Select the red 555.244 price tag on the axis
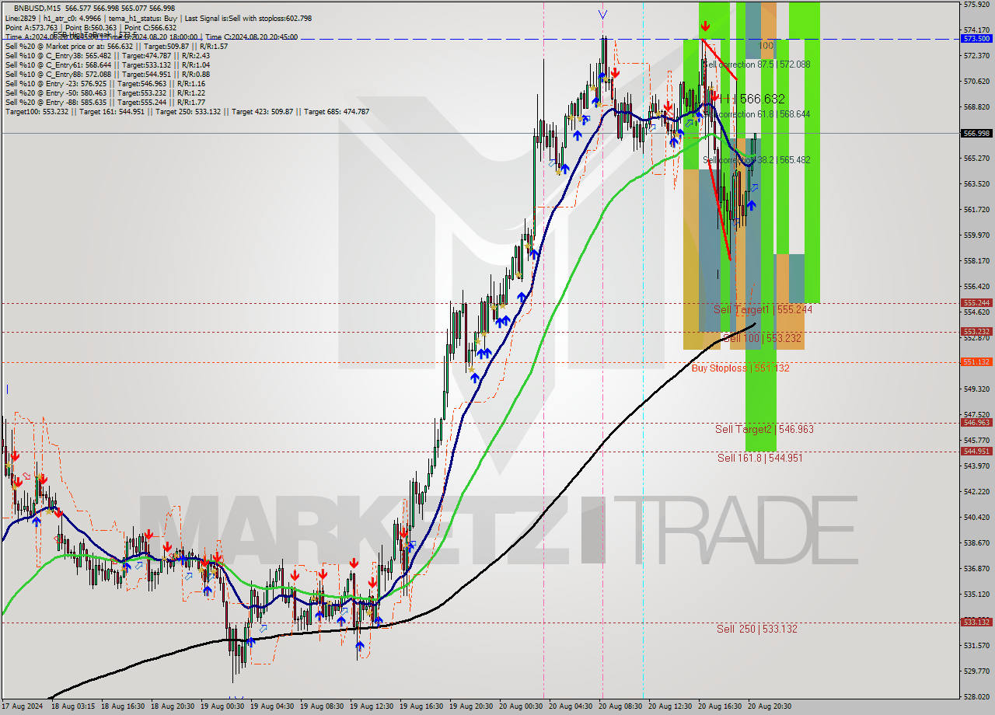 pyautogui.click(x=976, y=303)
